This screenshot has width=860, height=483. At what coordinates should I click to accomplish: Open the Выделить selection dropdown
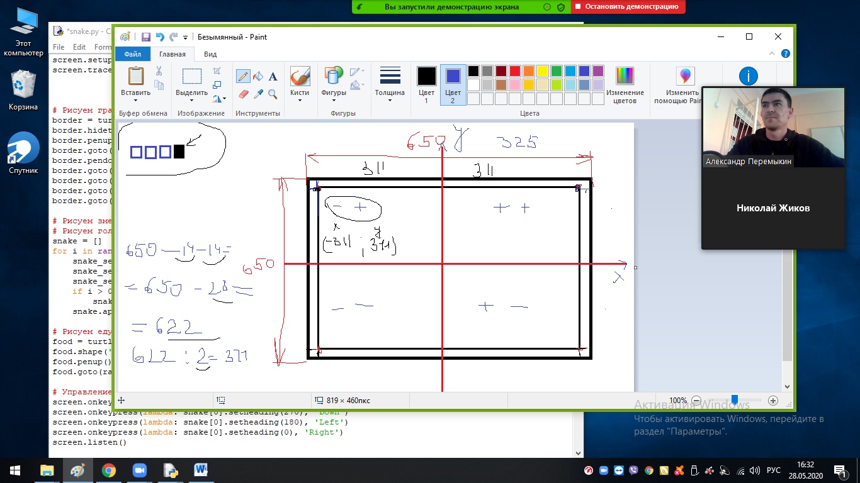coord(191,97)
